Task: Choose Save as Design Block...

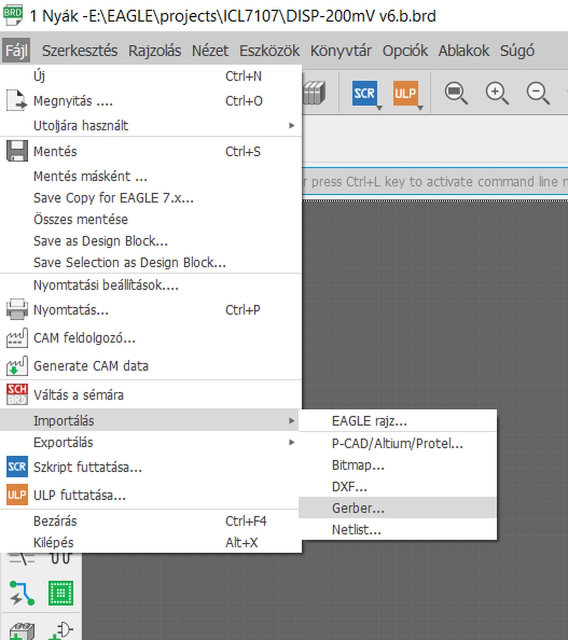Action: click(151, 241)
